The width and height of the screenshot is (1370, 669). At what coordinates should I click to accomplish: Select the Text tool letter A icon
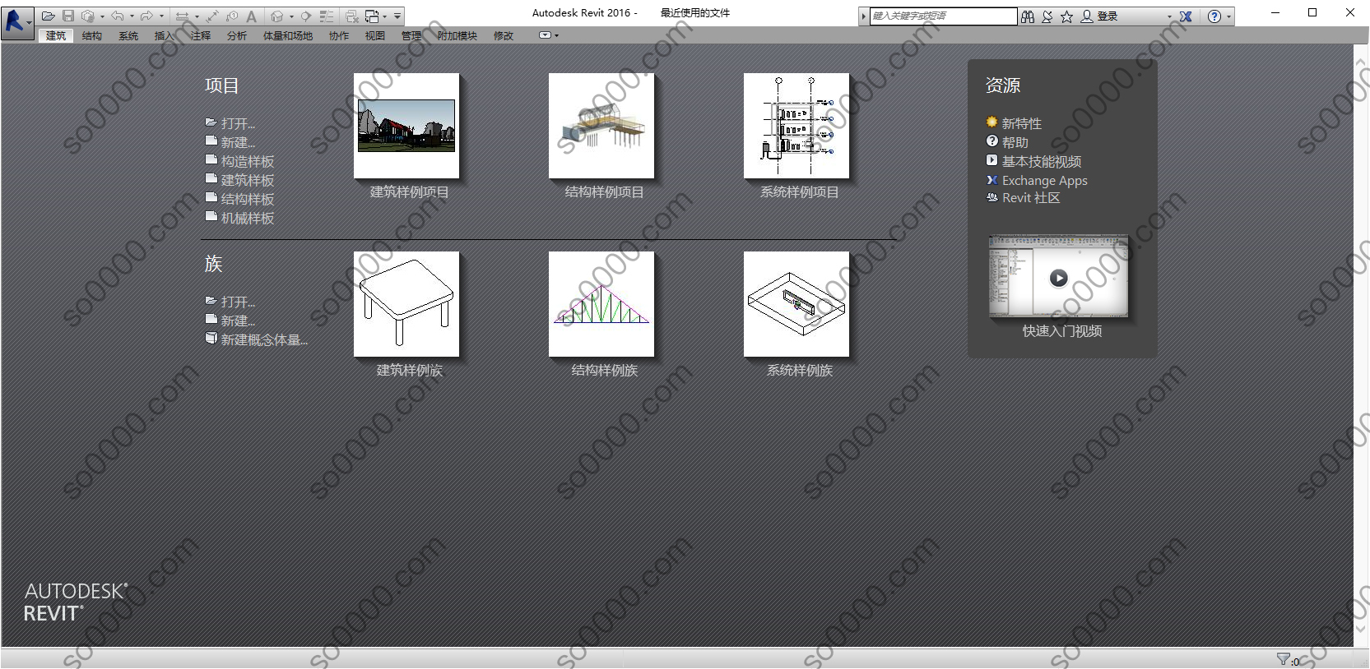pos(251,16)
